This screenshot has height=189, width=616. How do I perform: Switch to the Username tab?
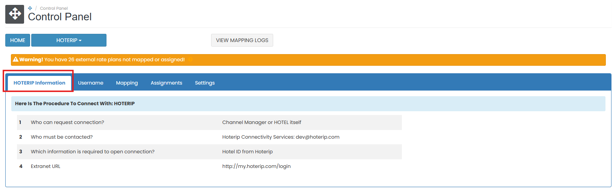(91, 83)
